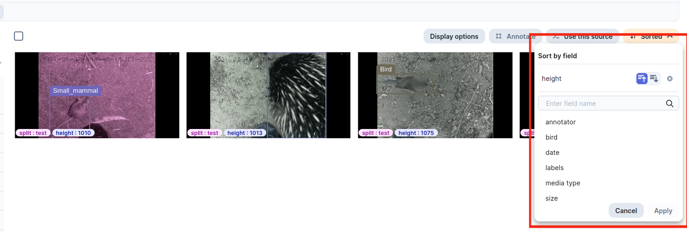Image resolution: width=687 pixels, height=233 pixels.
Task: Select media type as the sort field
Action: (x=563, y=183)
